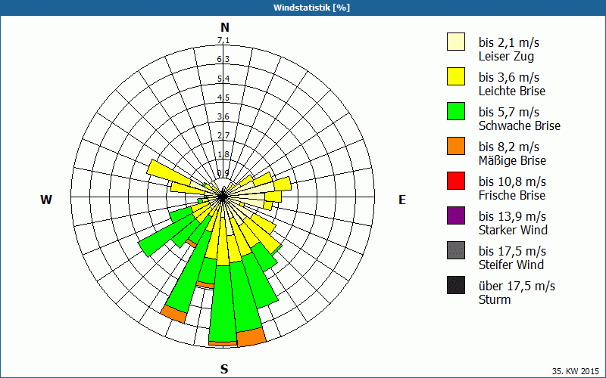
Task: Click the 'bis 2,1 m/s' legend text
Action: 508,42
